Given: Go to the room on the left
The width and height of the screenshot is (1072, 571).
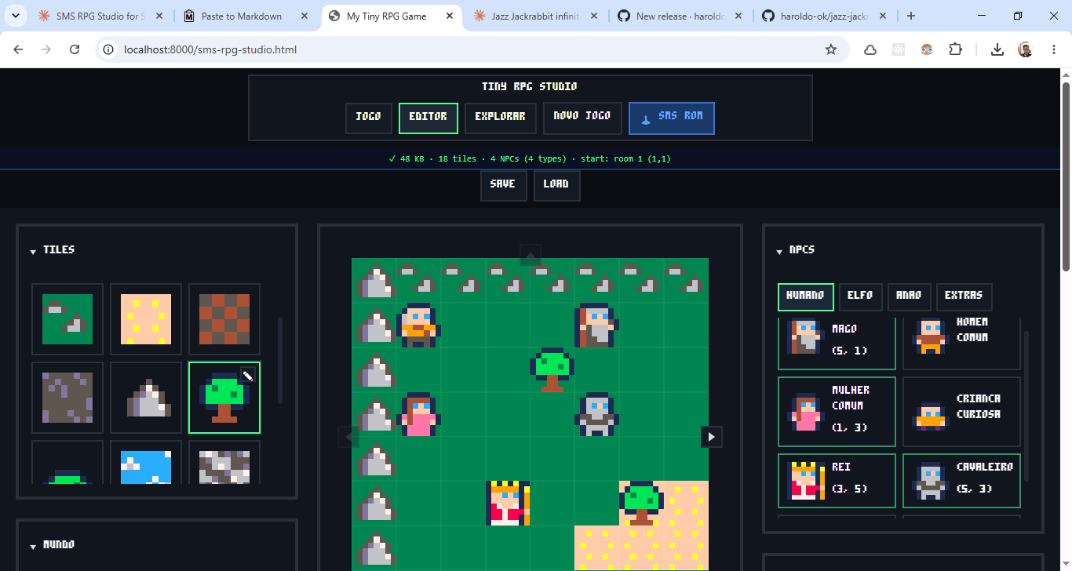Looking at the screenshot, I should [348, 437].
